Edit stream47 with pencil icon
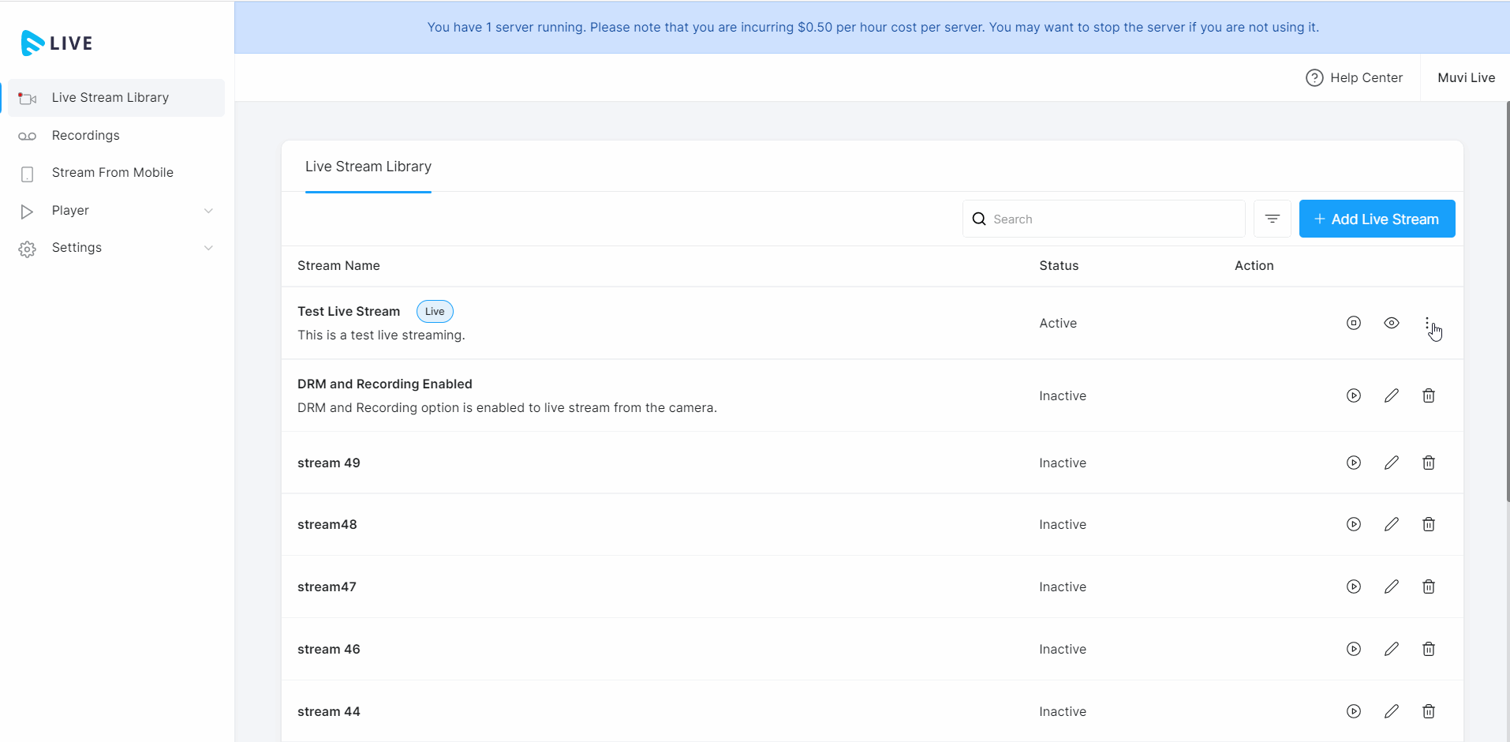This screenshot has height=742, width=1510. click(1391, 586)
